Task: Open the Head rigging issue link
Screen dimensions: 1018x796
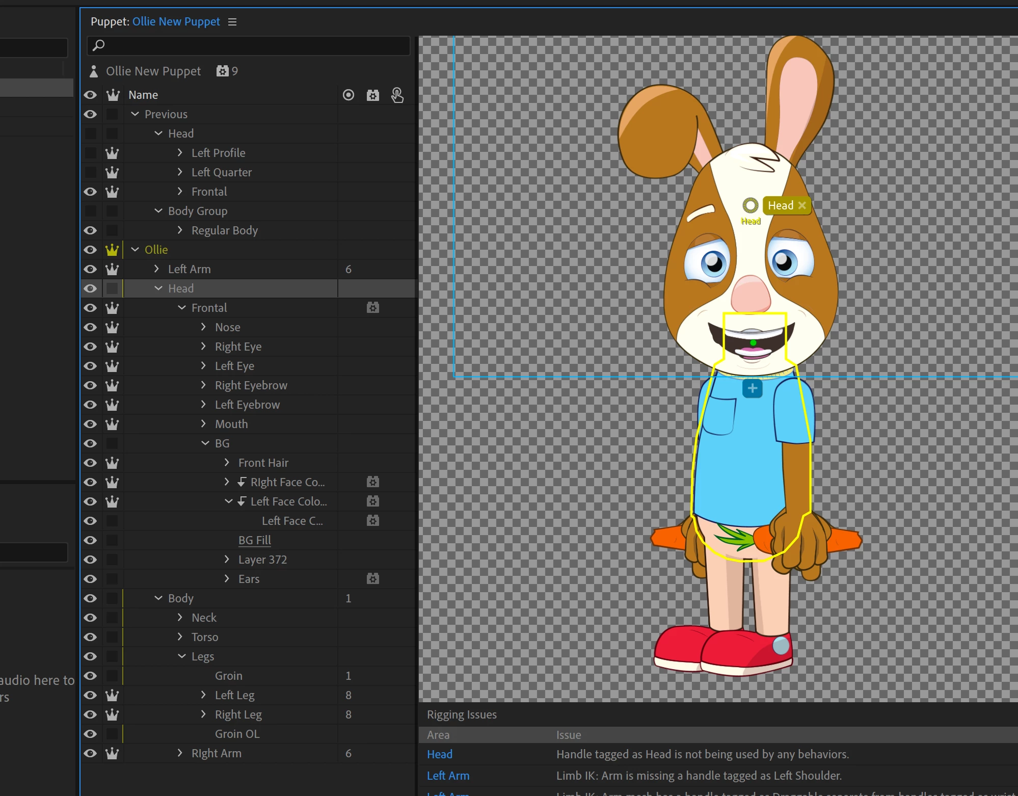Action: tap(440, 754)
